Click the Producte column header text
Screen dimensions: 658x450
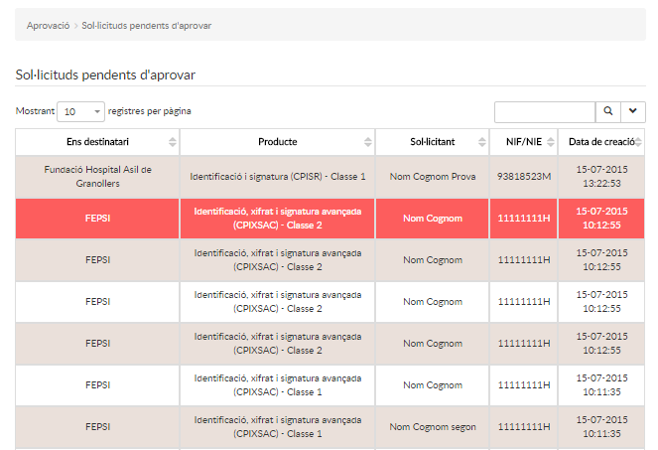point(277,142)
